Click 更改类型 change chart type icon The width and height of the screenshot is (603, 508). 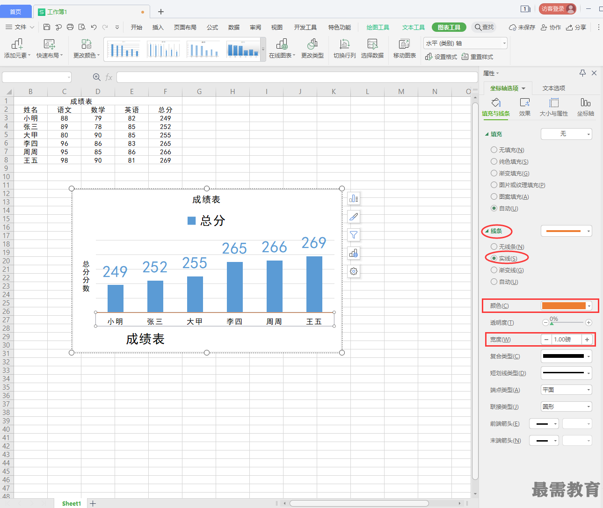[312, 49]
